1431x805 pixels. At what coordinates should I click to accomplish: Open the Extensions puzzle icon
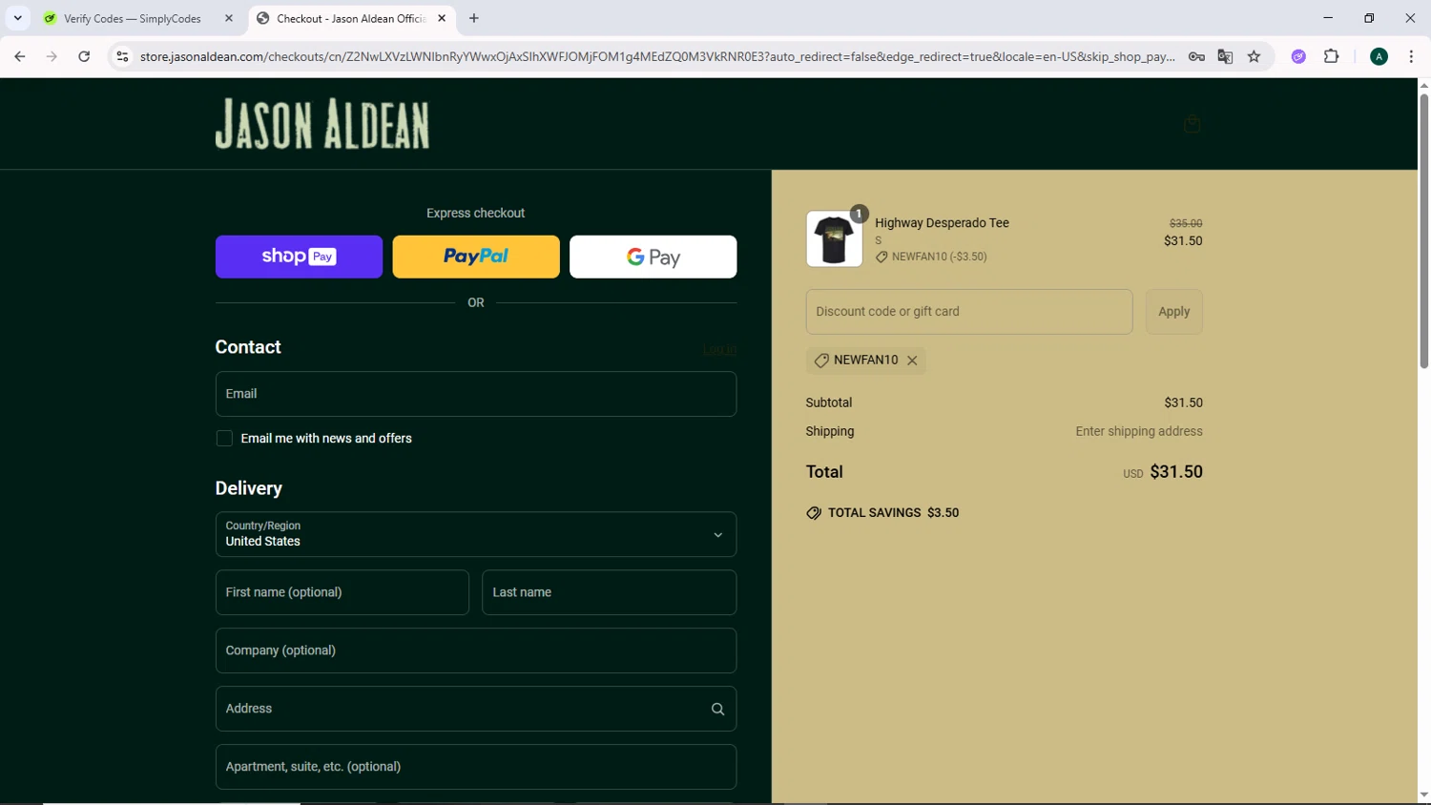[x=1331, y=56]
